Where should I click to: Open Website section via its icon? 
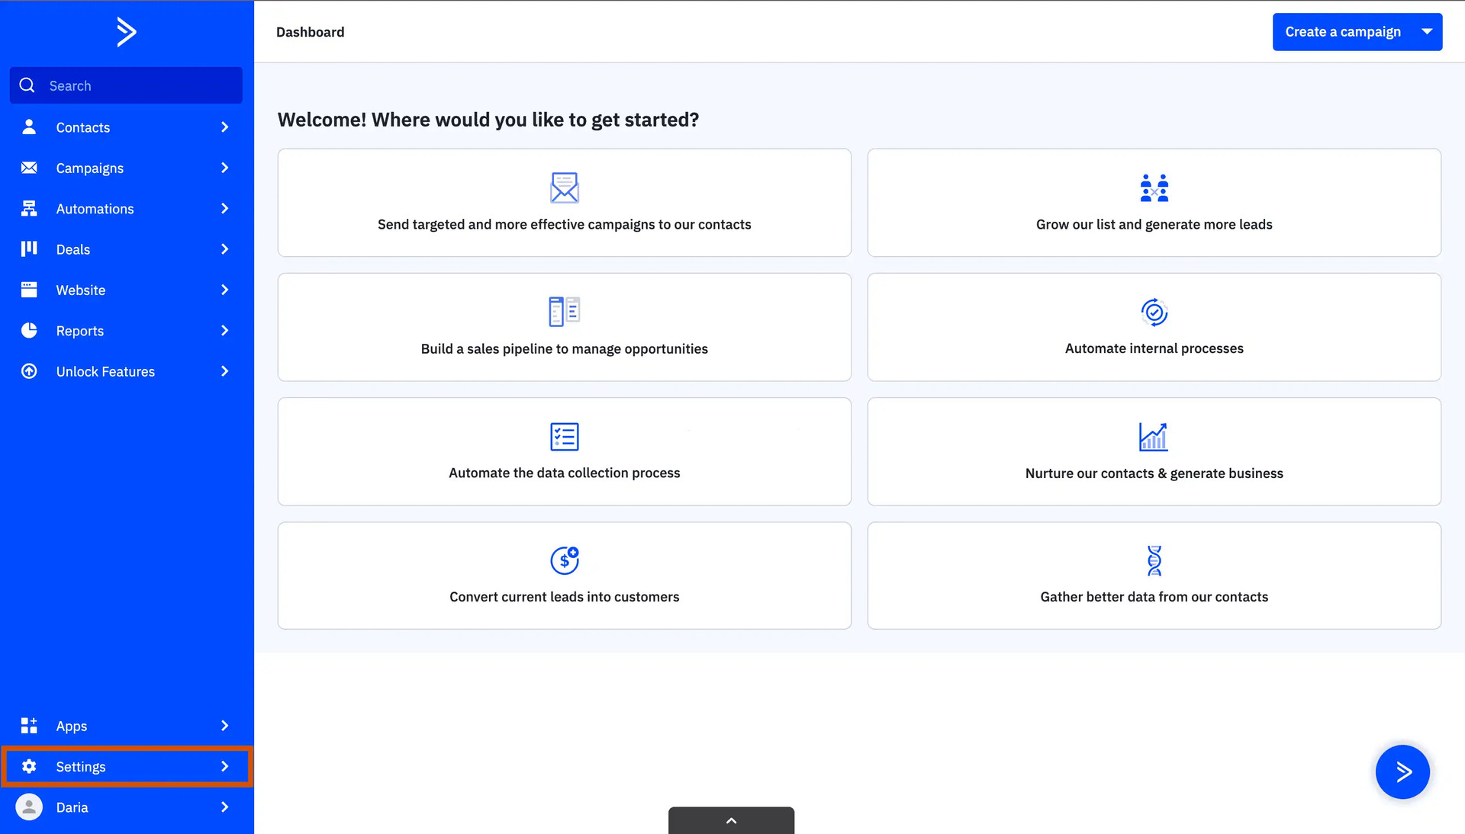point(29,290)
